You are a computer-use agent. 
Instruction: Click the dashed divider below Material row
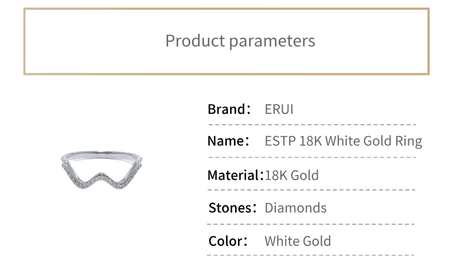pos(311,190)
